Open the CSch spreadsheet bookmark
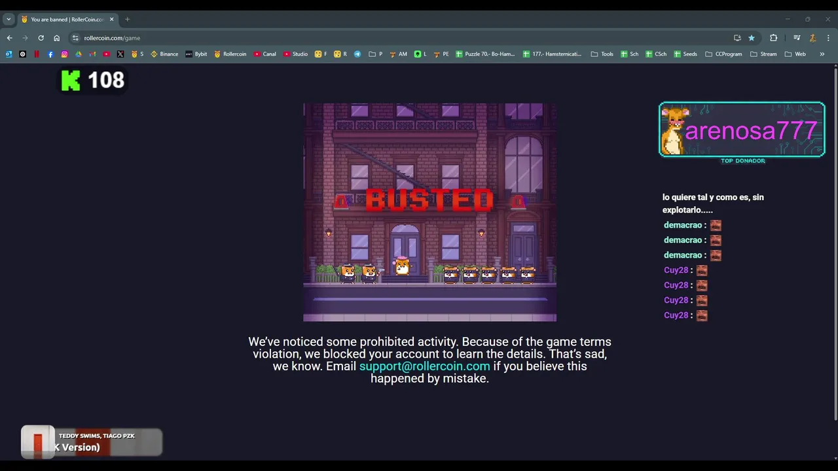 pyautogui.click(x=656, y=54)
